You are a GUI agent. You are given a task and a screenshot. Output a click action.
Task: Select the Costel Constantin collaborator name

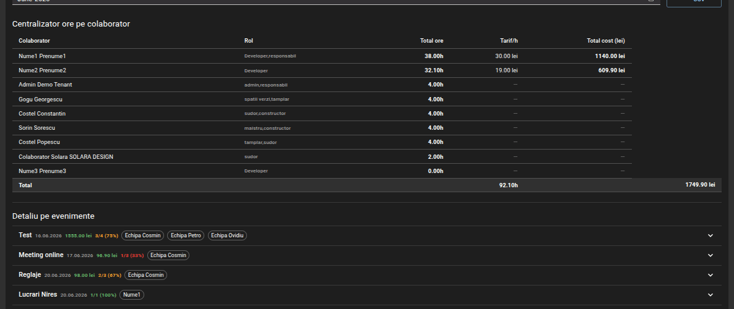pos(42,114)
